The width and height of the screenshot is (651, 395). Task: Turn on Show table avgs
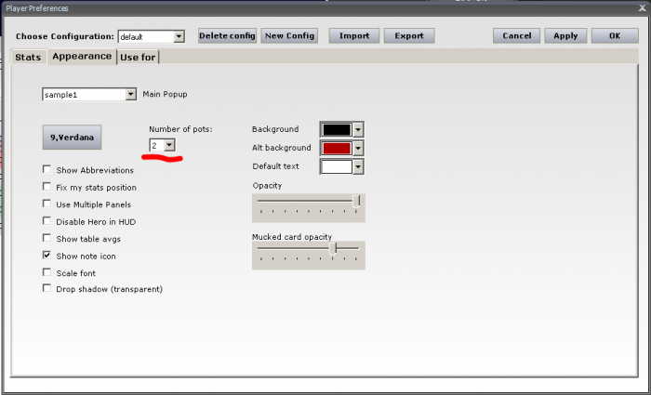click(46, 238)
